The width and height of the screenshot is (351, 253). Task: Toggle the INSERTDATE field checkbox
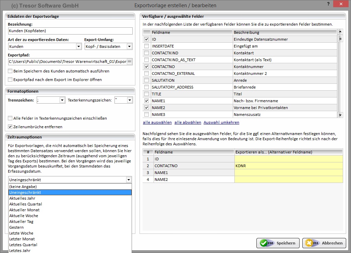tap(147, 46)
